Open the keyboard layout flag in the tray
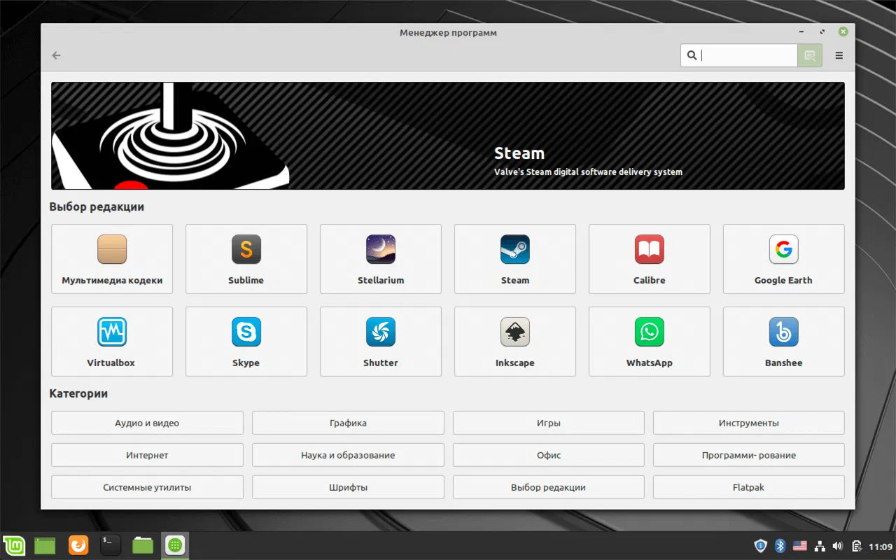Viewport: 896px width, 560px height. click(x=800, y=545)
